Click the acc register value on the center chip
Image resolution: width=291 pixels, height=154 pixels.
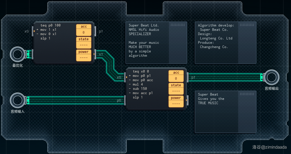(176, 79)
